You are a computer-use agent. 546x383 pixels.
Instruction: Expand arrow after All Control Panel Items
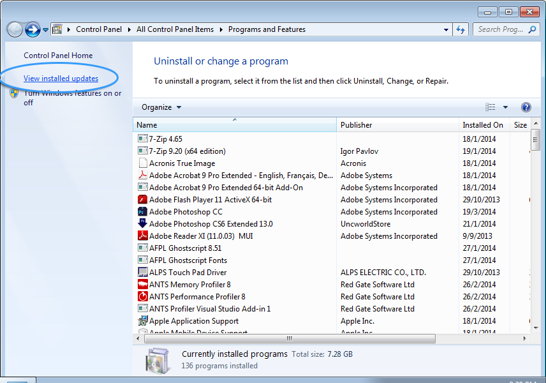pyautogui.click(x=221, y=29)
